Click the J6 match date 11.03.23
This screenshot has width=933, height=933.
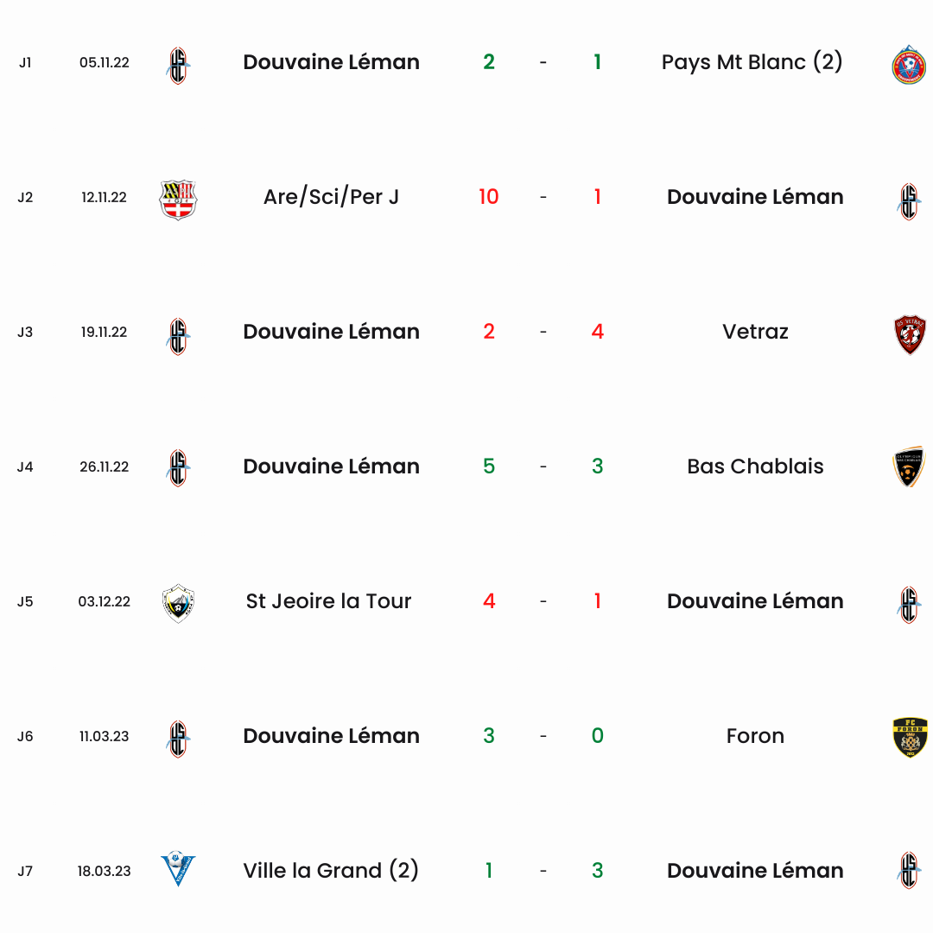tap(105, 736)
